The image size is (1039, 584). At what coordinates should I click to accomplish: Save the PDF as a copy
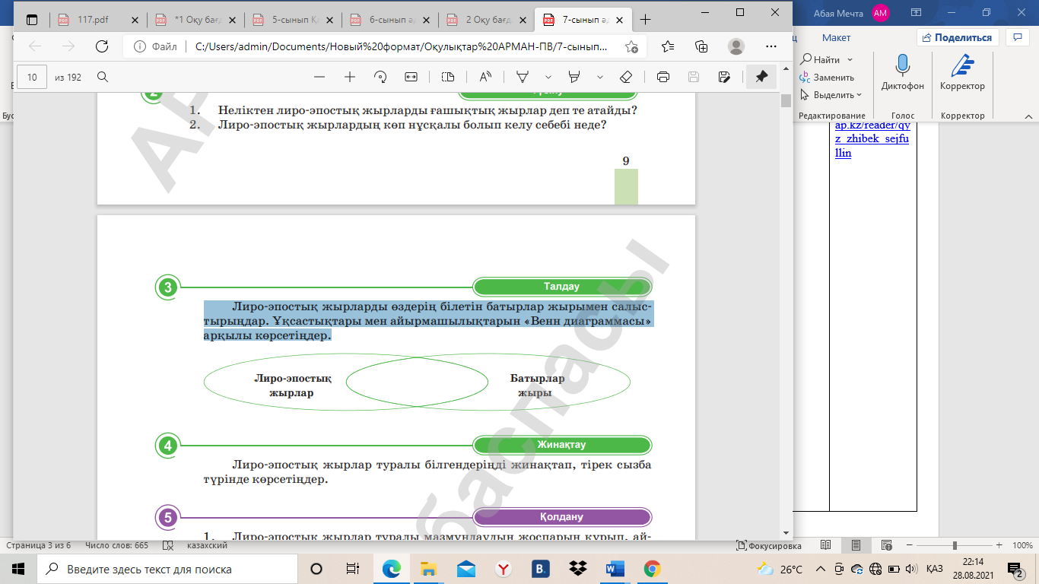tap(724, 77)
